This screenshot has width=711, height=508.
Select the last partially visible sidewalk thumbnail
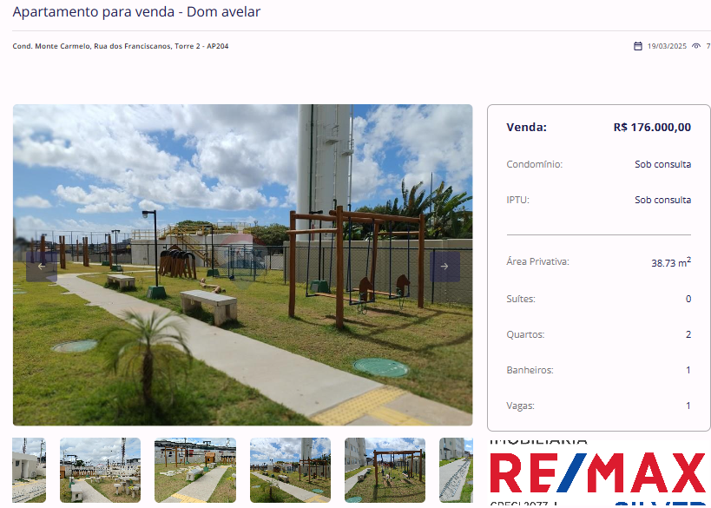pos(456,470)
